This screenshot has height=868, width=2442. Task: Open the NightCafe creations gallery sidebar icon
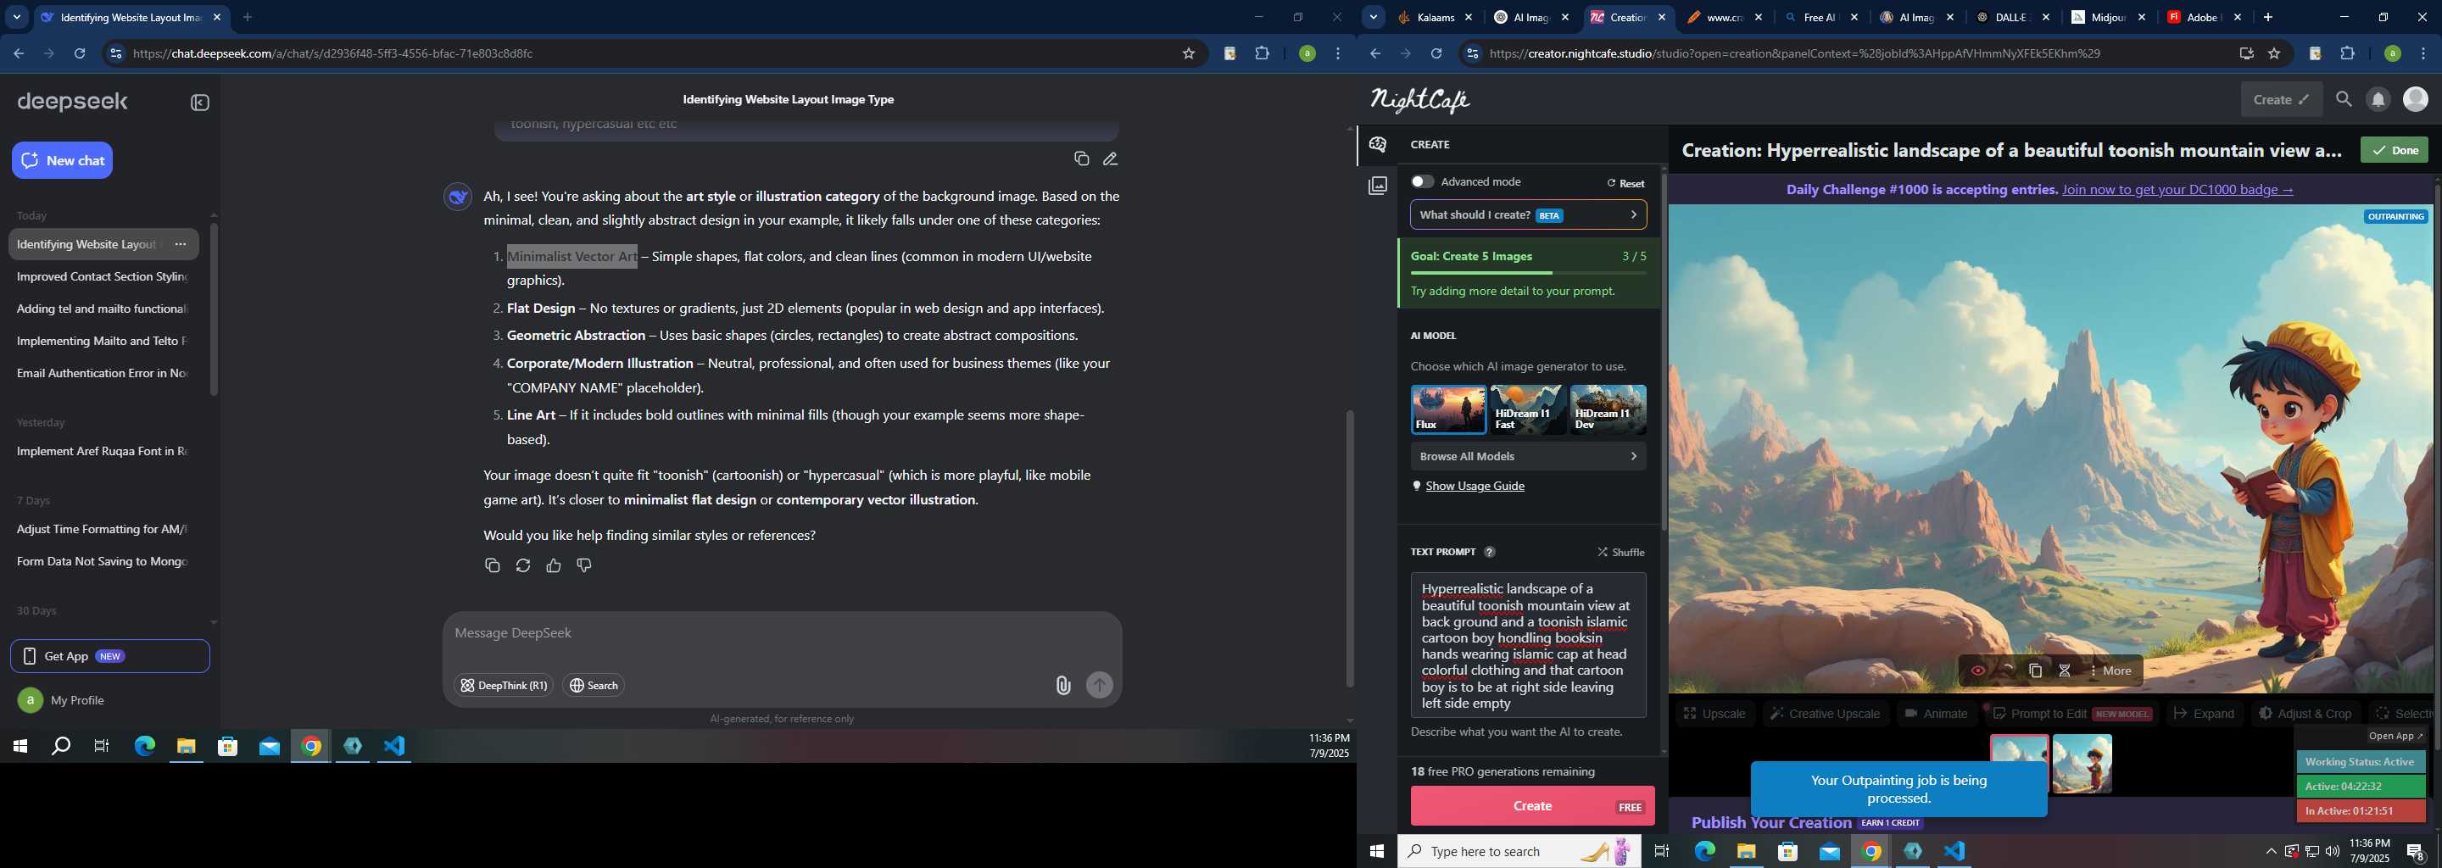click(1377, 186)
